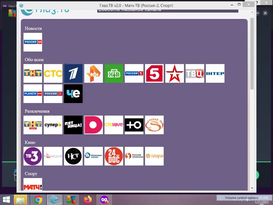Minimize the Глаз.ТВ window
Screen dimensions: 273x205
pyautogui.click(x=232, y=5)
